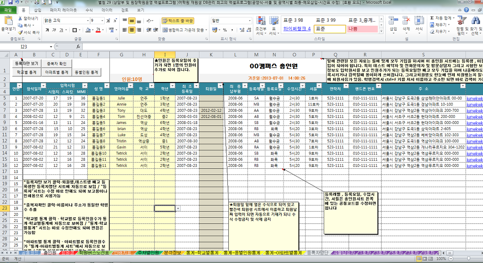Viewport: 483px width, 263px height.
Task: Click the 아파트별 통계 button
Action: click(x=56, y=73)
